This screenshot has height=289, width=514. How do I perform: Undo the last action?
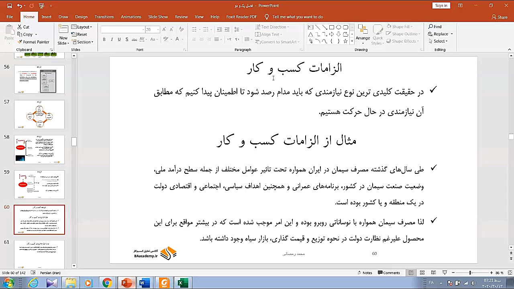19,6
